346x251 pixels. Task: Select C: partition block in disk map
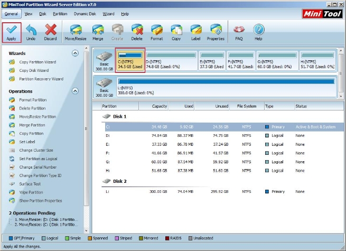tap(130, 60)
